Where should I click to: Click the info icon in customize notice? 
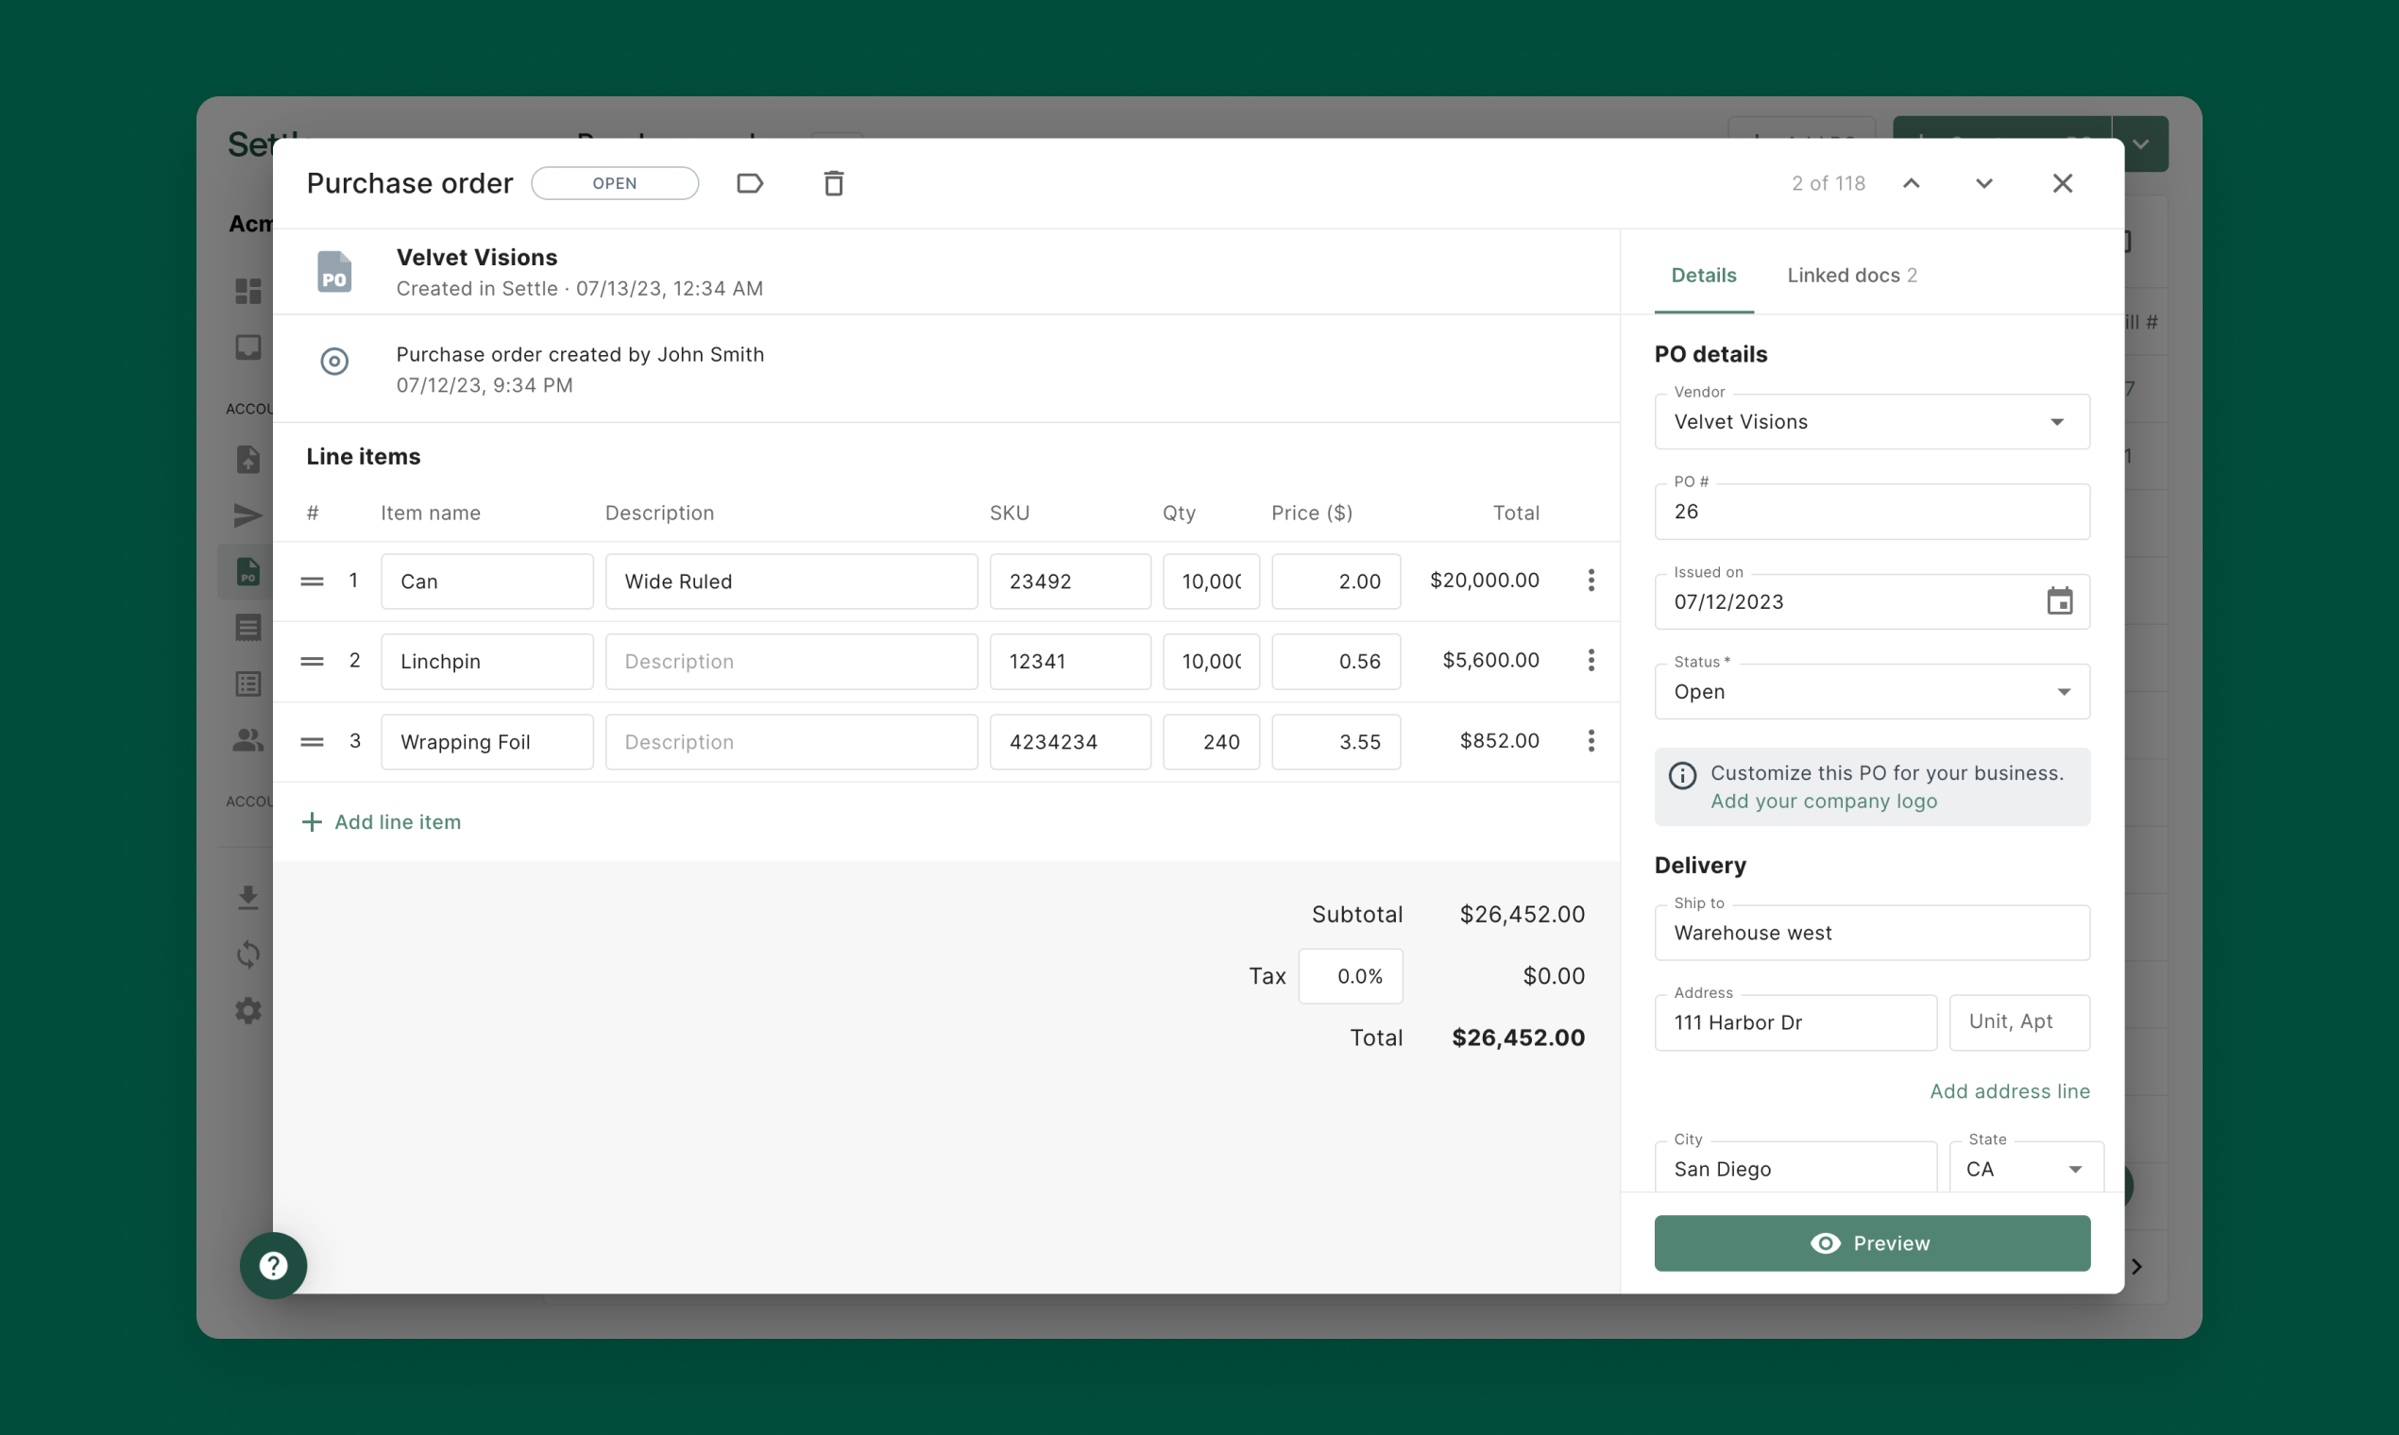1682,775
